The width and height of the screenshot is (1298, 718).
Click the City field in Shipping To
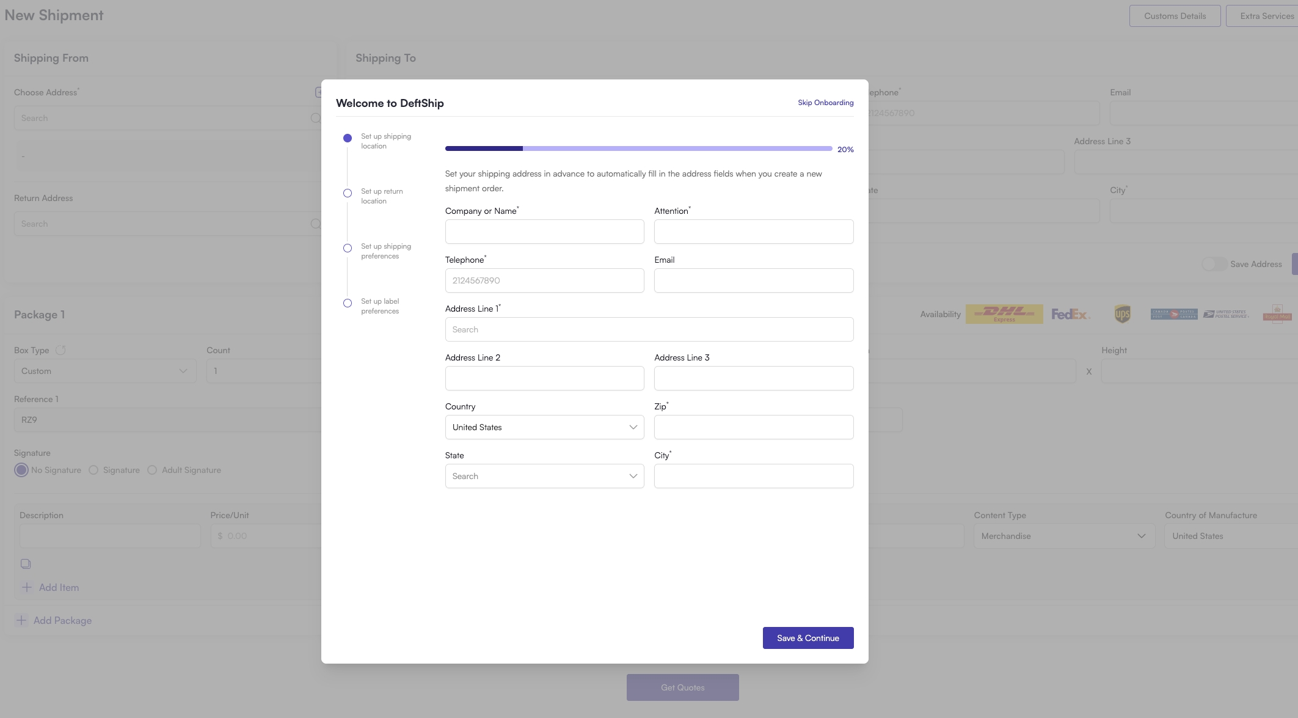pyautogui.click(x=1204, y=211)
